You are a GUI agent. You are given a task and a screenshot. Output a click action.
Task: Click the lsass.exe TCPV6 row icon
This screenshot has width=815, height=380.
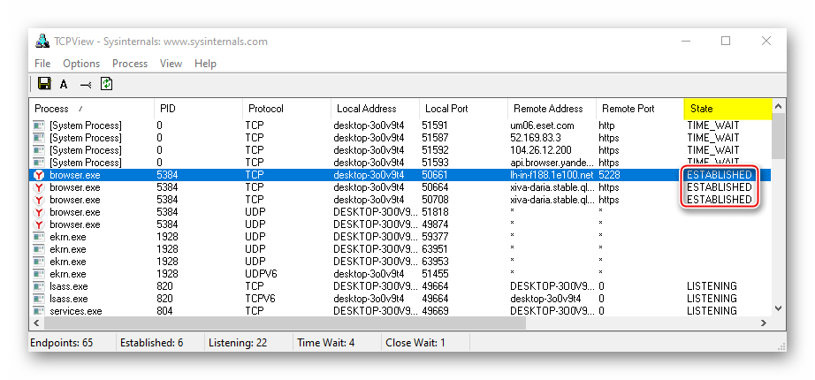click(x=39, y=299)
